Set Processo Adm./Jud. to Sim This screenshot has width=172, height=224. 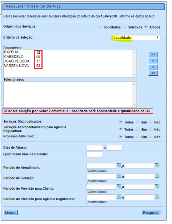click(137, 136)
